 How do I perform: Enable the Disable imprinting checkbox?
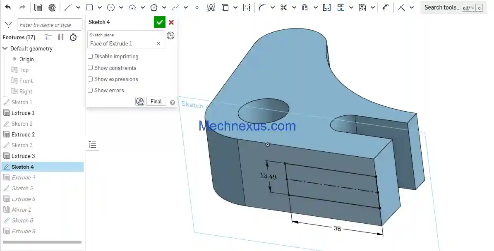[x=90, y=56]
